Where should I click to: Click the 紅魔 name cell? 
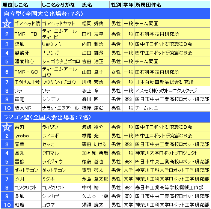coord(27,205)
